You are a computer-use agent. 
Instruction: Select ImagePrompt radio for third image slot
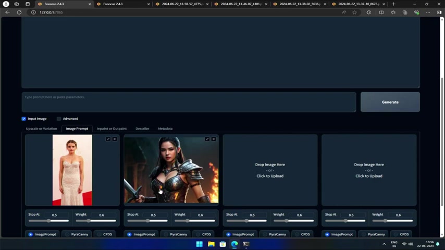[x=228, y=234]
